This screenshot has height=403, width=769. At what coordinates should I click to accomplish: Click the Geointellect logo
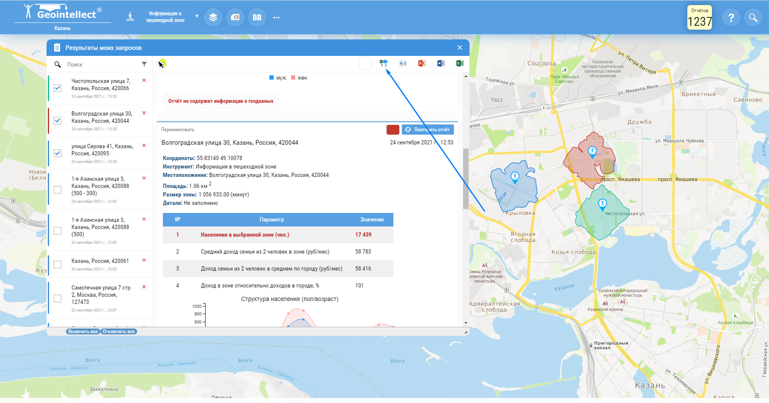click(x=63, y=13)
